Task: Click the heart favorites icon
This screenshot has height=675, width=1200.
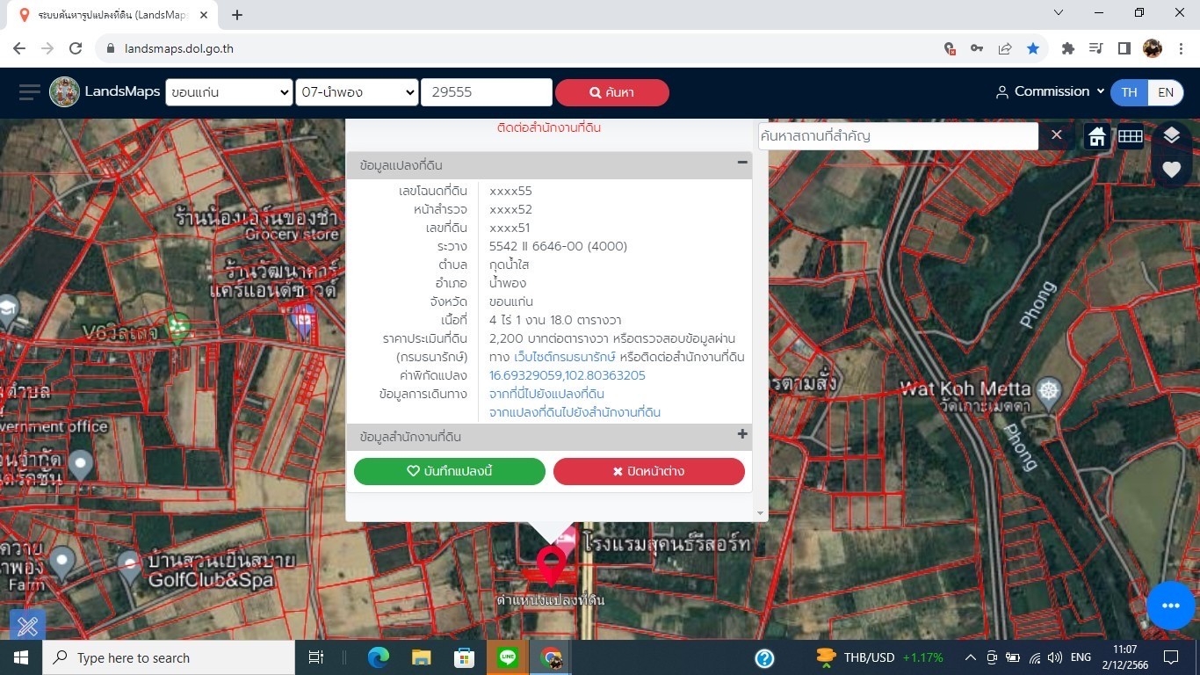Action: 1171,170
